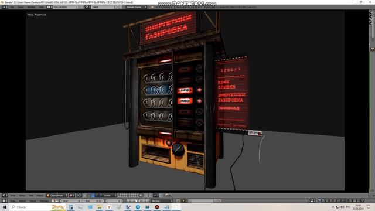This screenshot has width=375, height=211.
Task: Open the pivot point selector
Action: pyautogui.click(x=79, y=195)
